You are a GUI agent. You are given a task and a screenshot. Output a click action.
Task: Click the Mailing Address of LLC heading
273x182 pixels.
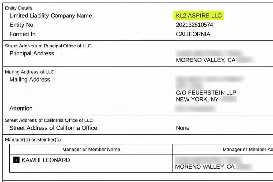pyautogui.click(x=30, y=72)
